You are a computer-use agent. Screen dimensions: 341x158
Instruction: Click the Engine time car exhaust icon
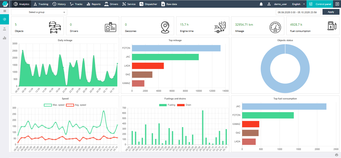(x=220, y=27)
